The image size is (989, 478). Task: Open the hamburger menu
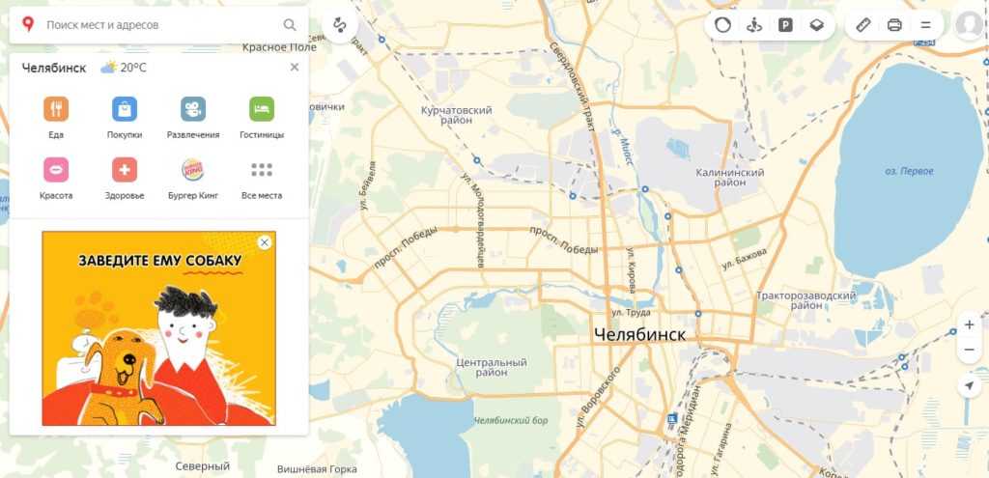(926, 25)
